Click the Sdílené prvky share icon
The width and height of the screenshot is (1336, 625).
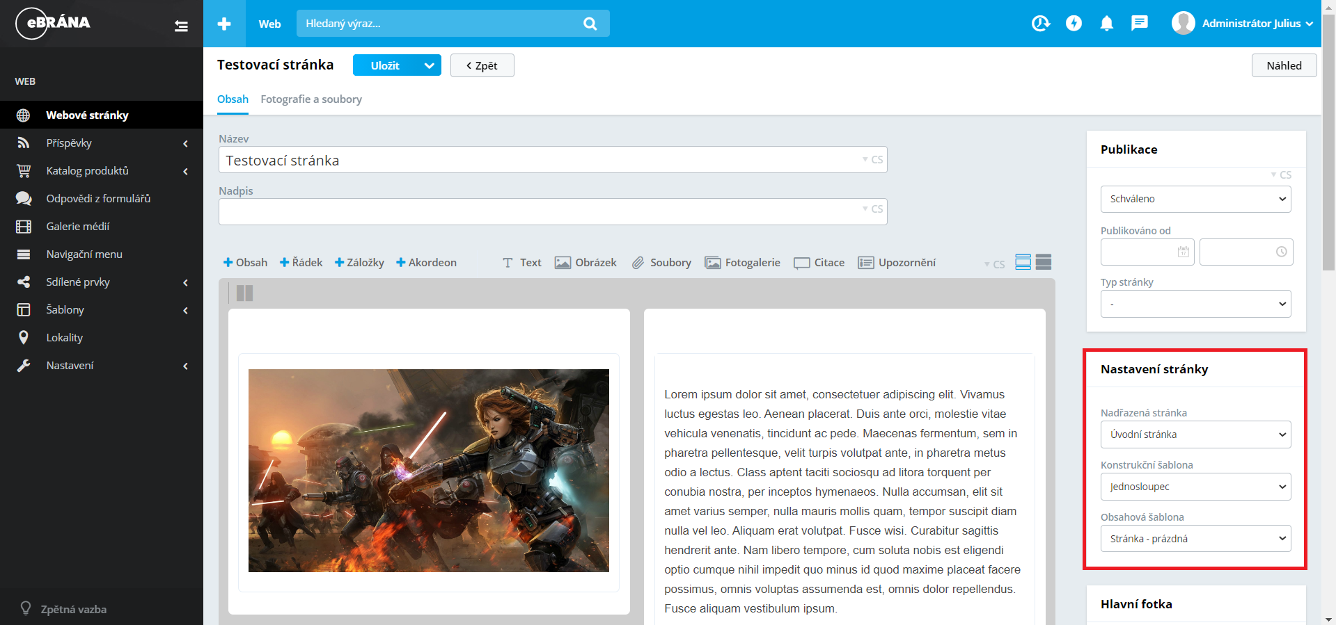point(24,282)
